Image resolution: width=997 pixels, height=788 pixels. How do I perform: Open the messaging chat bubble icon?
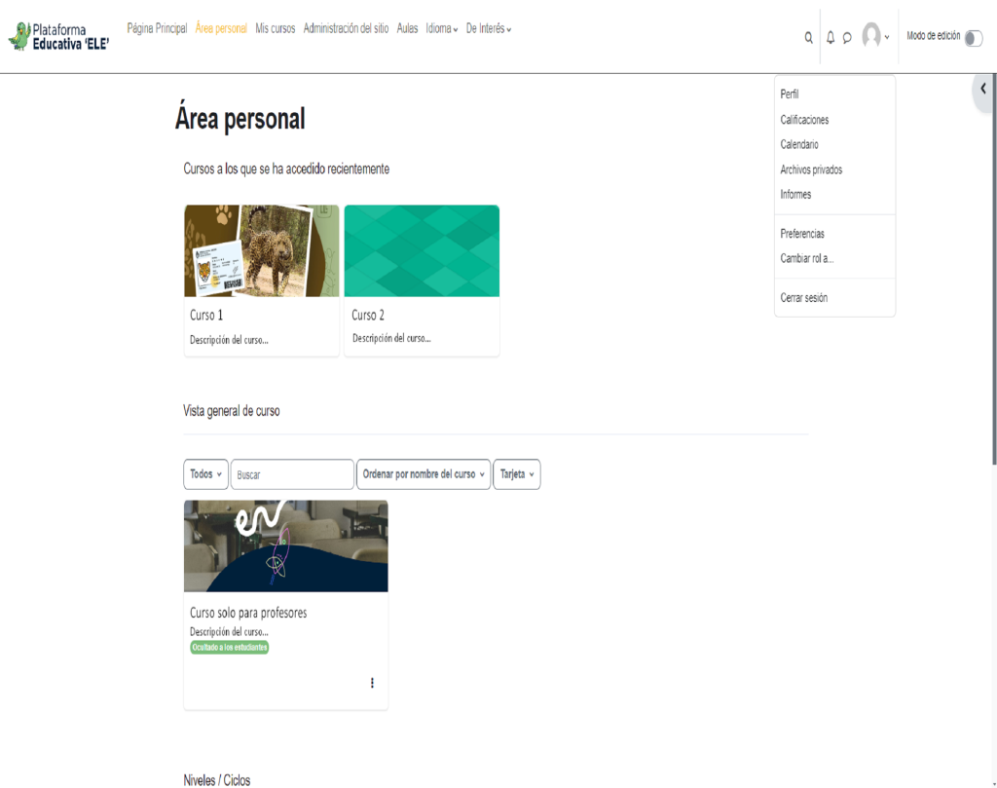tap(847, 38)
